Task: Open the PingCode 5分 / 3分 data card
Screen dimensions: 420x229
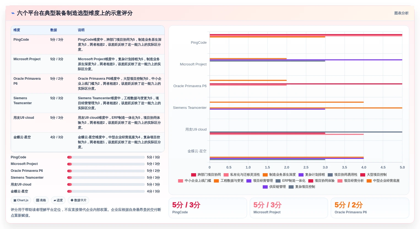Action: pos(208,208)
